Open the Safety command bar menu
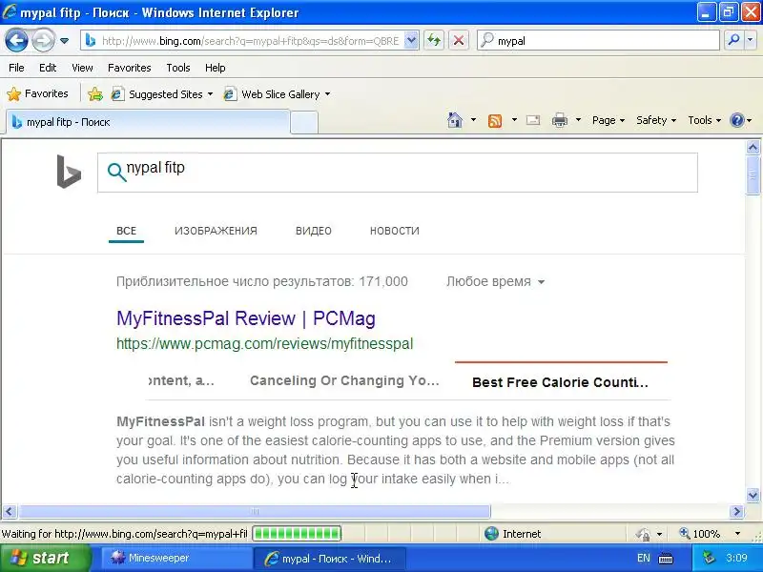Viewport: 763px width, 572px height. click(656, 120)
